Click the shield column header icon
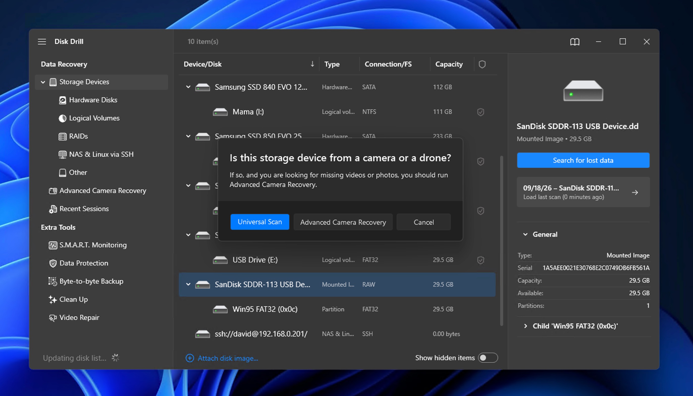 [482, 64]
